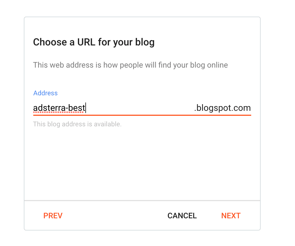Click the empty space between address and suffix
Image resolution: width=295 pixels, height=246 pixels.
[x=139, y=108]
